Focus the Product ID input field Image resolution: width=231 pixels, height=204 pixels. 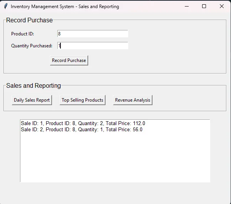click(x=93, y=34)
